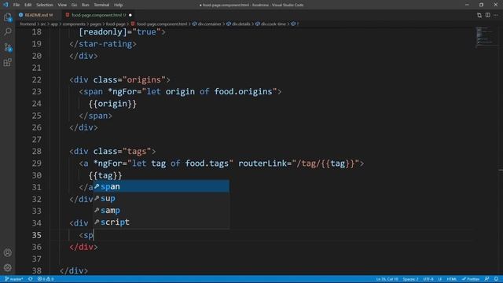
Task: Click line number 34 in the gutter
Action: 37,222
